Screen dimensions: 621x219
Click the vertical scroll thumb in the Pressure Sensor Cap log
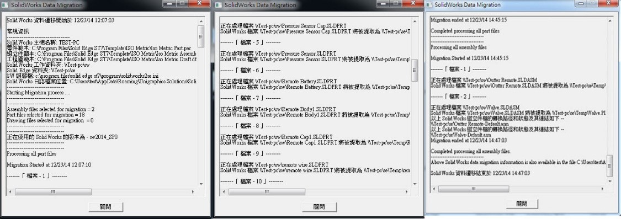(415, 70)
